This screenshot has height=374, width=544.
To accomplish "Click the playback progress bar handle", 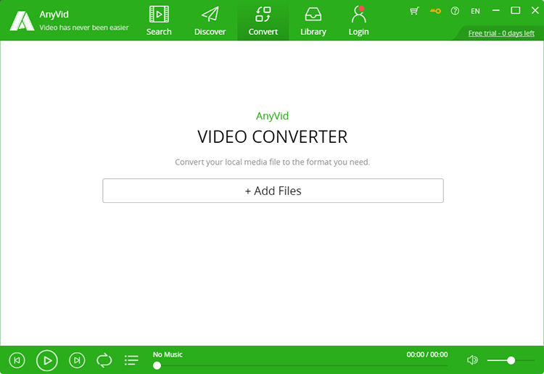I will point(157,365).
